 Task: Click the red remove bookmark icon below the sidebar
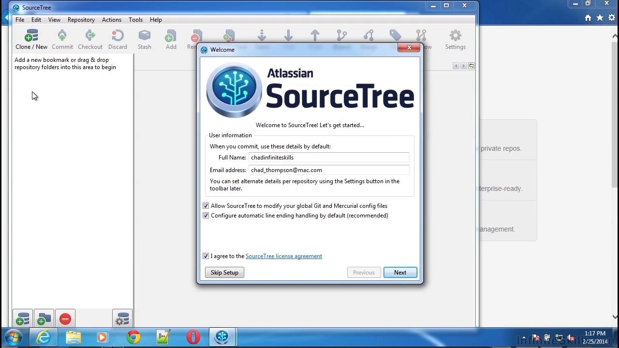[65, 319]
